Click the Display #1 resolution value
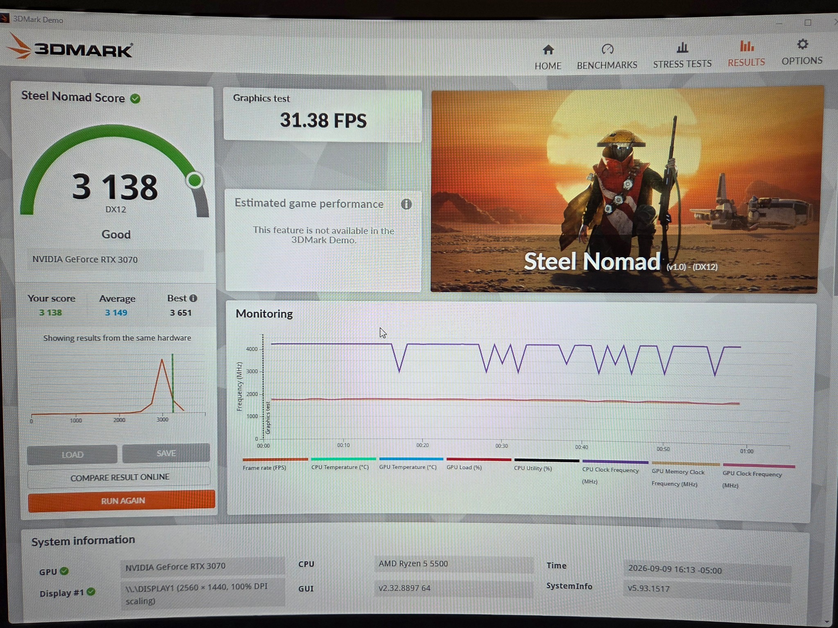 [203, 593]
